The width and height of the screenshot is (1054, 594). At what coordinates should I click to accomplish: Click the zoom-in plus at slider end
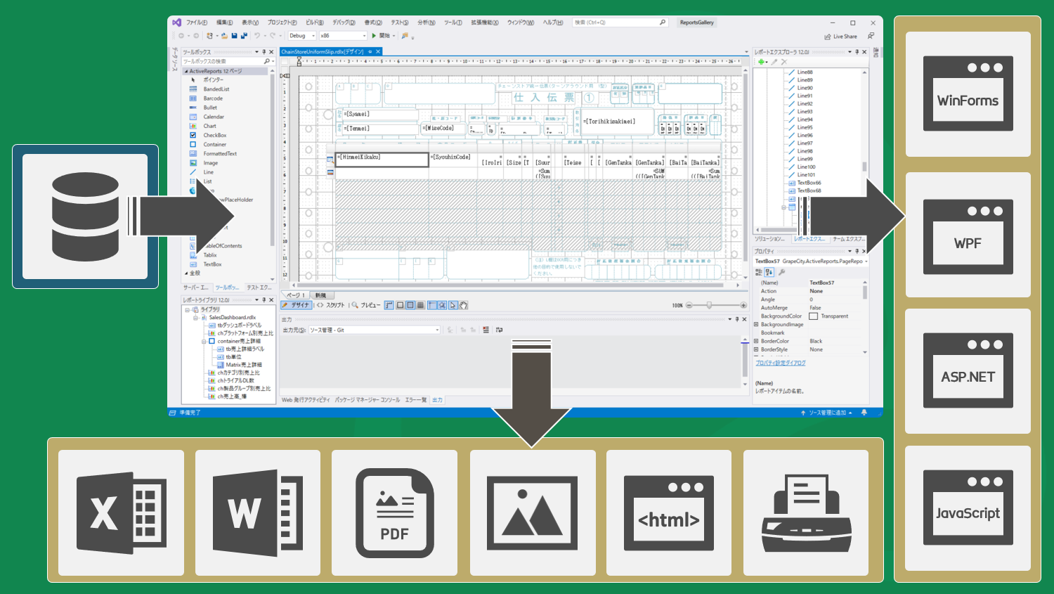point(743,306)
